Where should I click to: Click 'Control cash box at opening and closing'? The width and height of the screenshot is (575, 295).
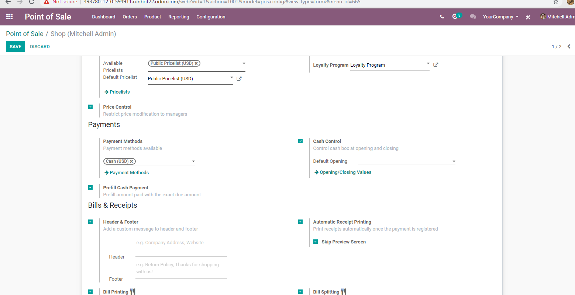356,148
